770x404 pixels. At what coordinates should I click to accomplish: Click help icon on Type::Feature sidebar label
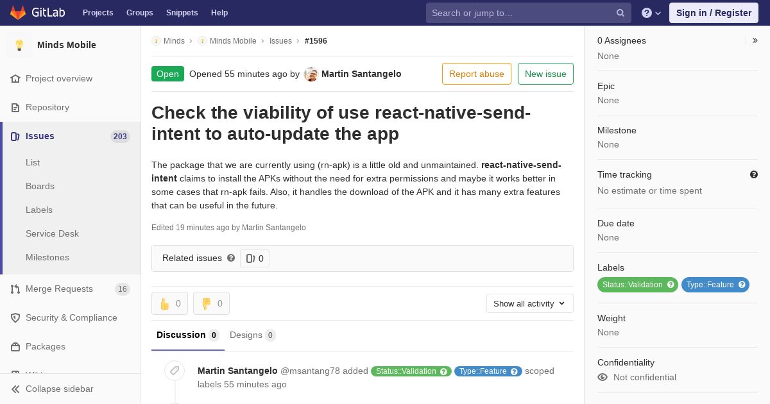click(742, 285)
